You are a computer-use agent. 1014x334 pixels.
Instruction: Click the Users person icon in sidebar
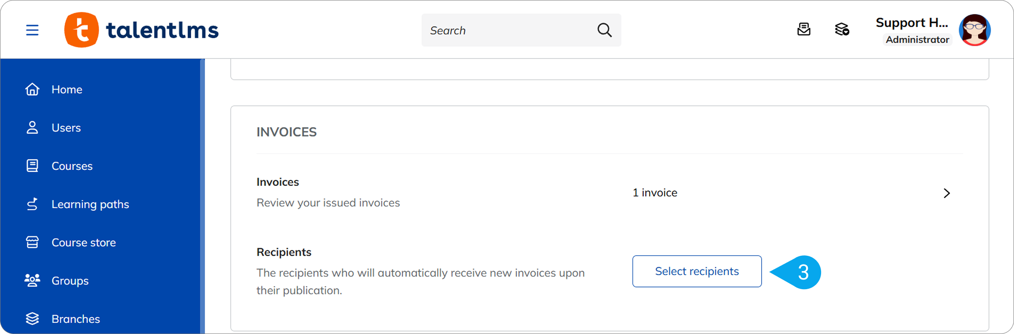pyautogui.click(x=32, y=127)
